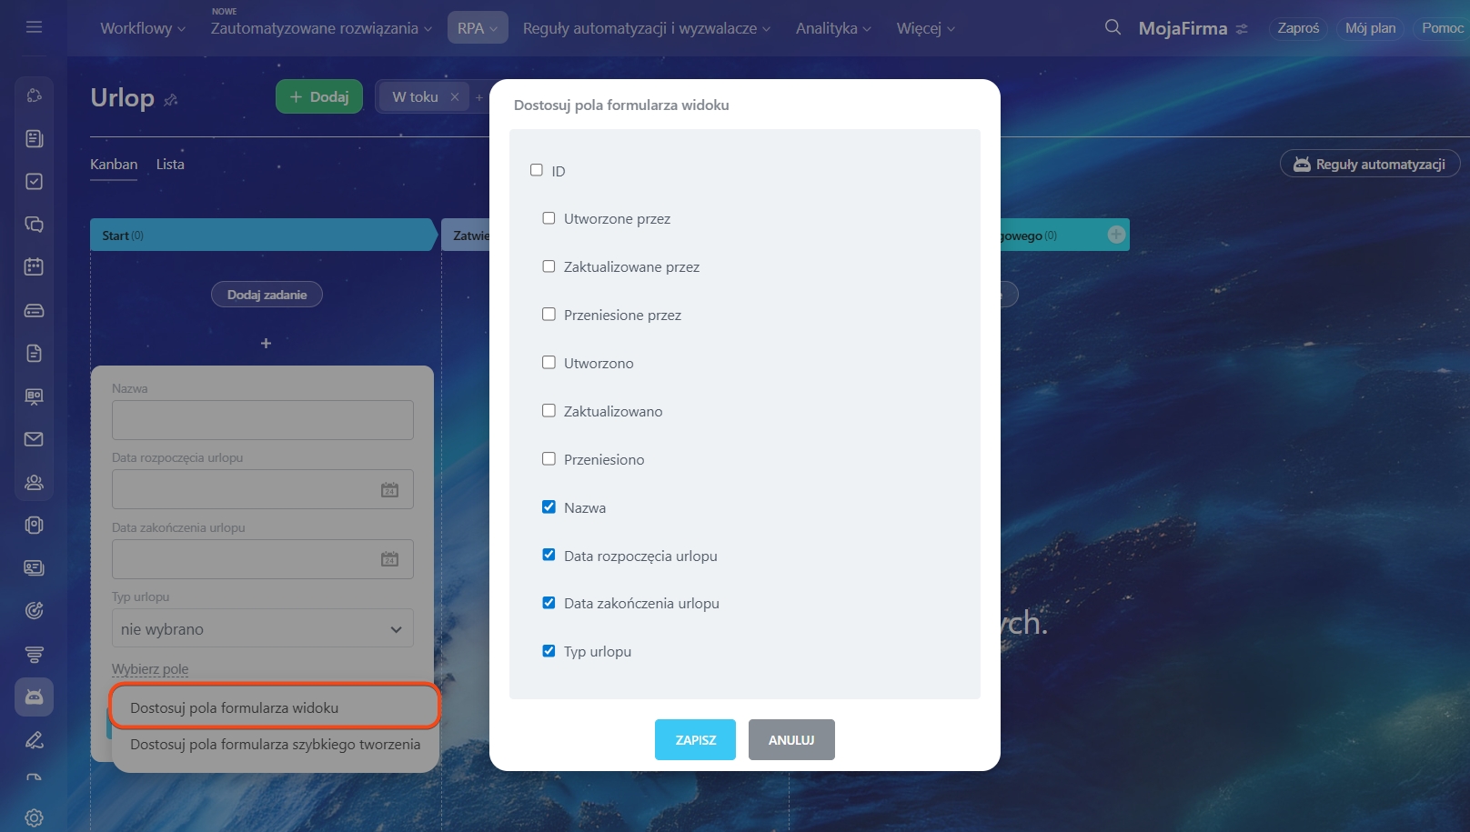Viewport: 1470px width, 832px height.
Task: Open the drive icon in sidebar
Action: 34,310
